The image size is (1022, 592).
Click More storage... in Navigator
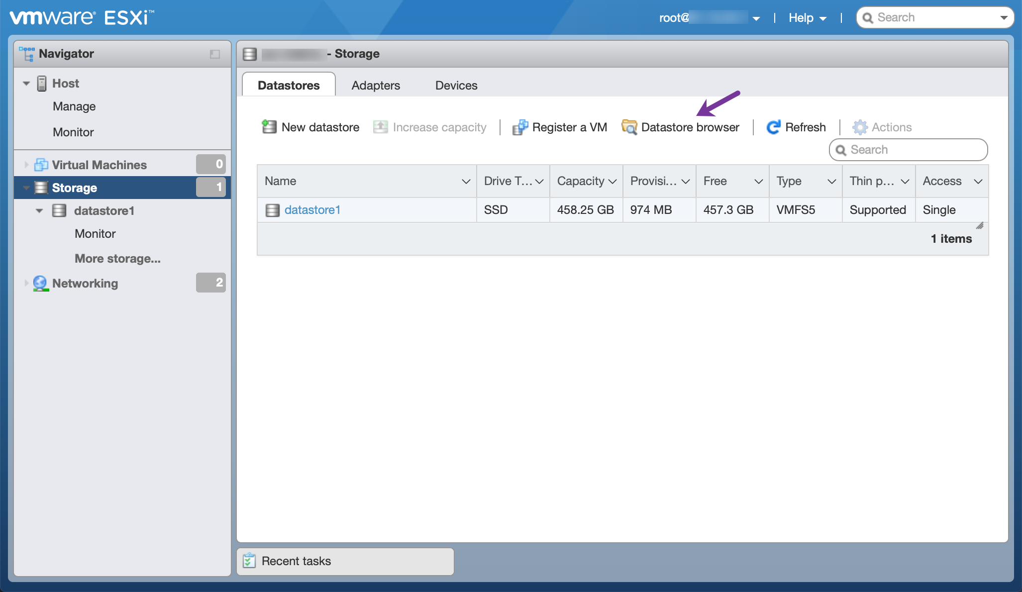(117, 259)
